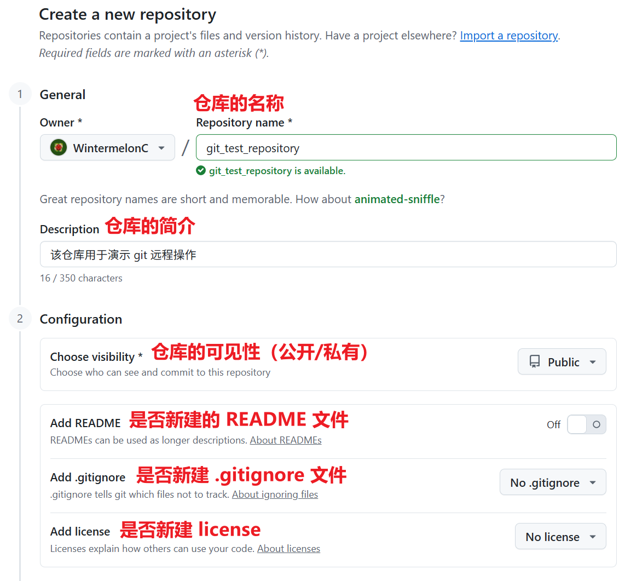The width and height of the screenshot is (625, 581).
Task: Click the 'Choose visibility' label
Action: 92,356
